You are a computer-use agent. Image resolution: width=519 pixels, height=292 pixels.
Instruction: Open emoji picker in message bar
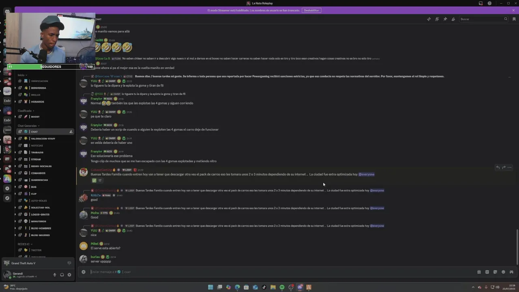coord(503,272)
